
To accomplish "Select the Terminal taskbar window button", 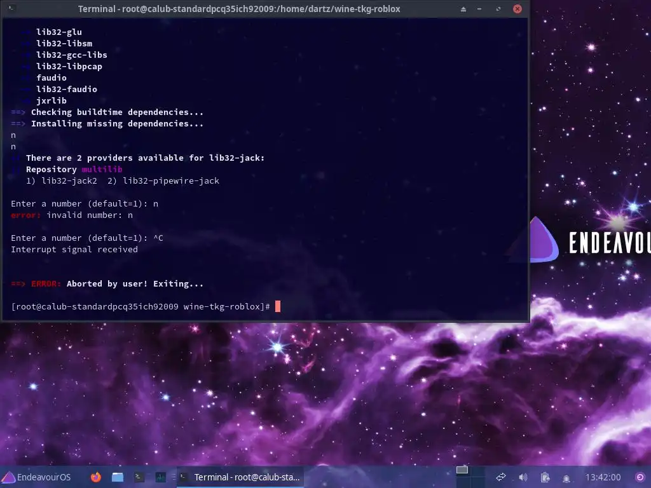I will click(x=240, y=477).
